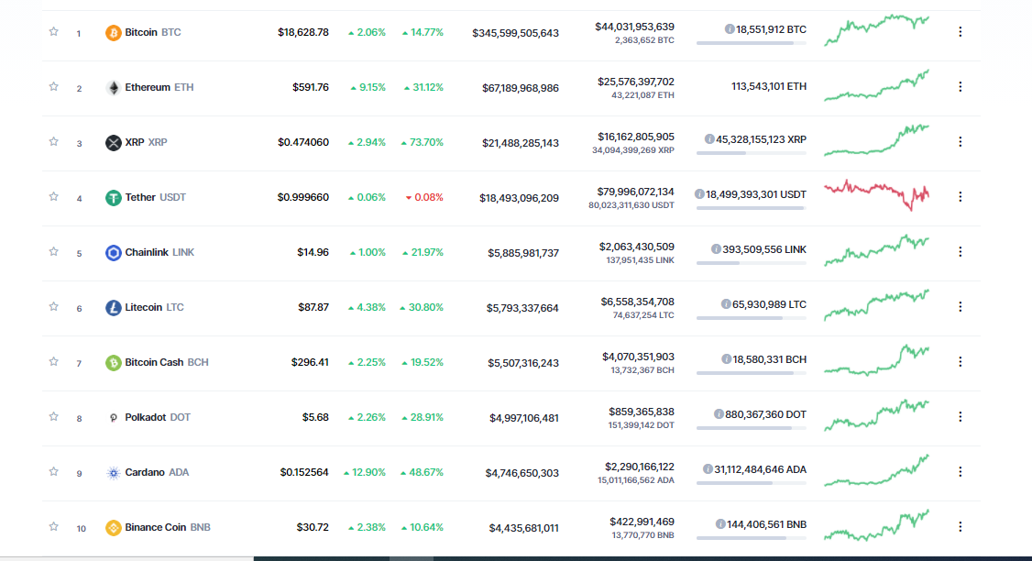1032x561 pixels.
Task: Click the Tether USDT logo
Action: [x=113, y=197]
